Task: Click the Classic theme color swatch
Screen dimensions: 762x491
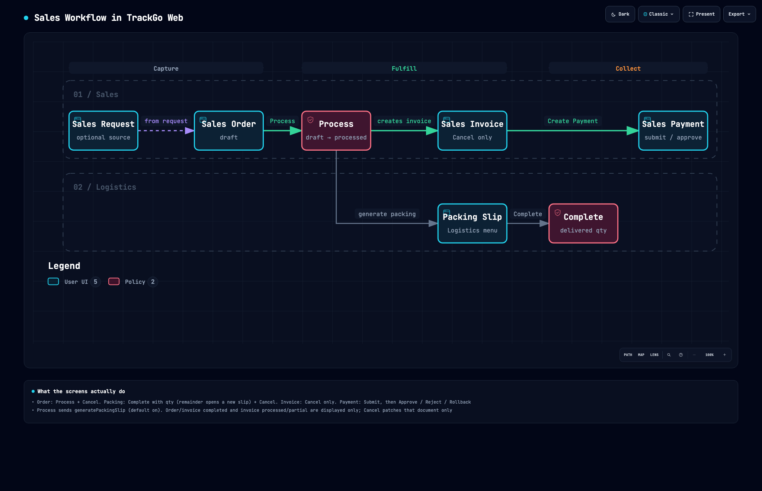Action: 645,14
